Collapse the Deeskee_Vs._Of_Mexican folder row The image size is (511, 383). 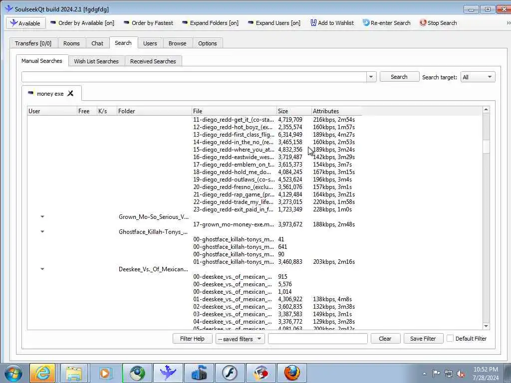pyautogui.click(x=42, y=269)
